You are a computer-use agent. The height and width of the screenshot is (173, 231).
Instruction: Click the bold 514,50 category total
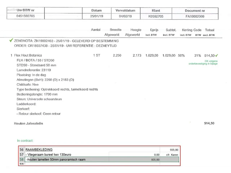[x=209, y=123]
